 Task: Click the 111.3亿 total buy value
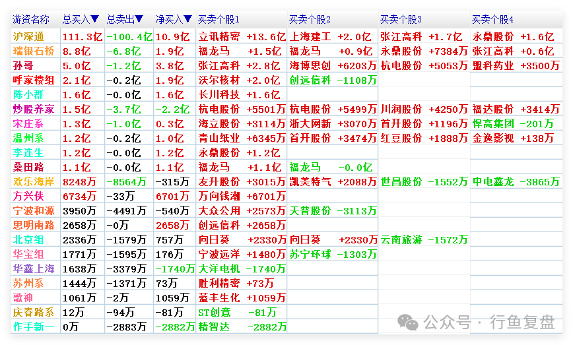pyautogui.click(x=83, y=36)
